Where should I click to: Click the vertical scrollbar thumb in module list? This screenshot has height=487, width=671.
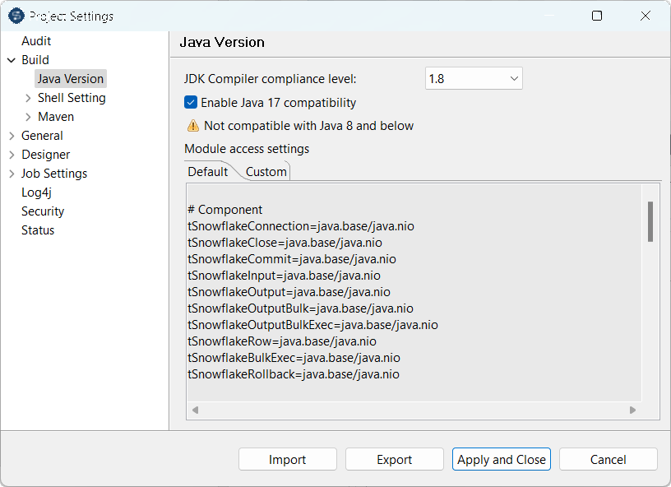[650, 222]
